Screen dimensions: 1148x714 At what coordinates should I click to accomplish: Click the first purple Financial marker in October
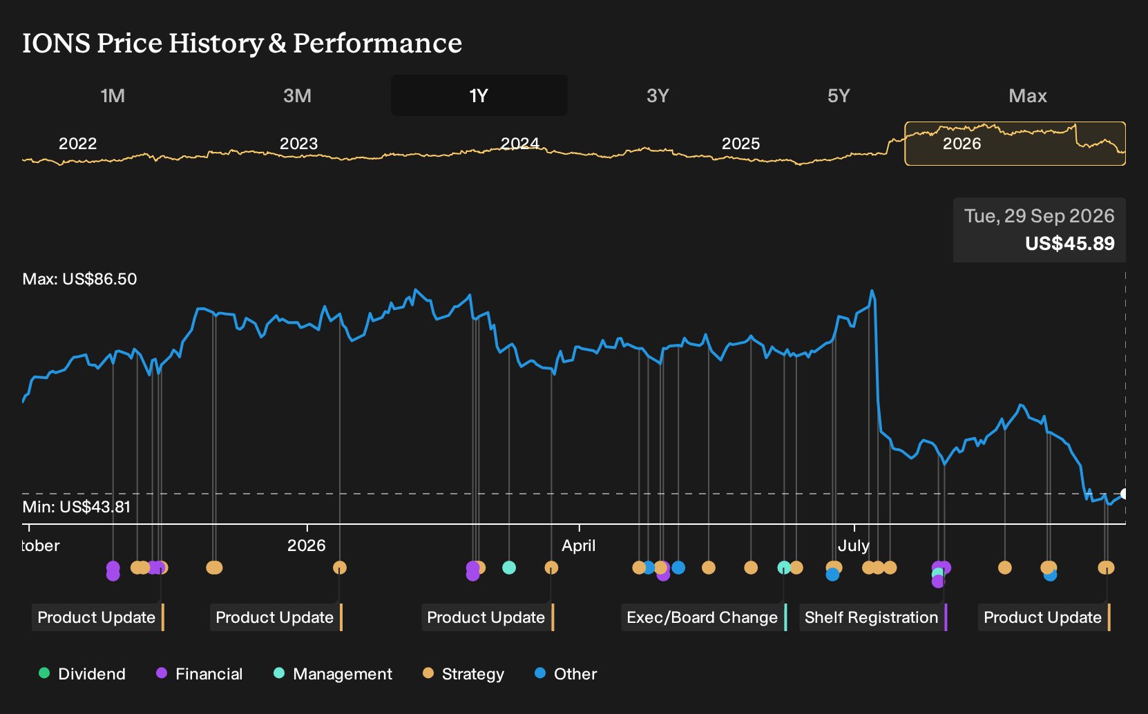pyautogui.click(x=113, y=568)
